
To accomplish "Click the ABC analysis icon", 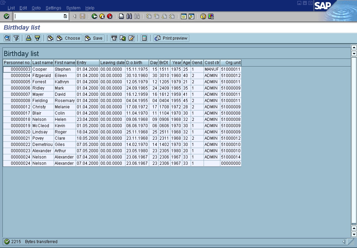I will 114,38.
